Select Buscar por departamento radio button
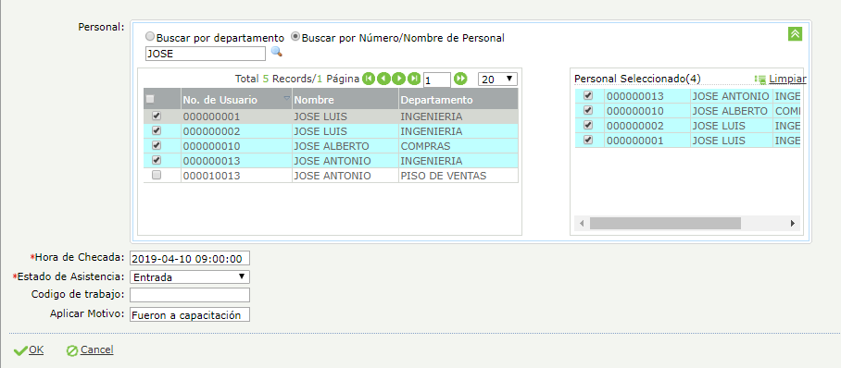The height and width of the screenshot is (368, 841). (x=150, y=37)
